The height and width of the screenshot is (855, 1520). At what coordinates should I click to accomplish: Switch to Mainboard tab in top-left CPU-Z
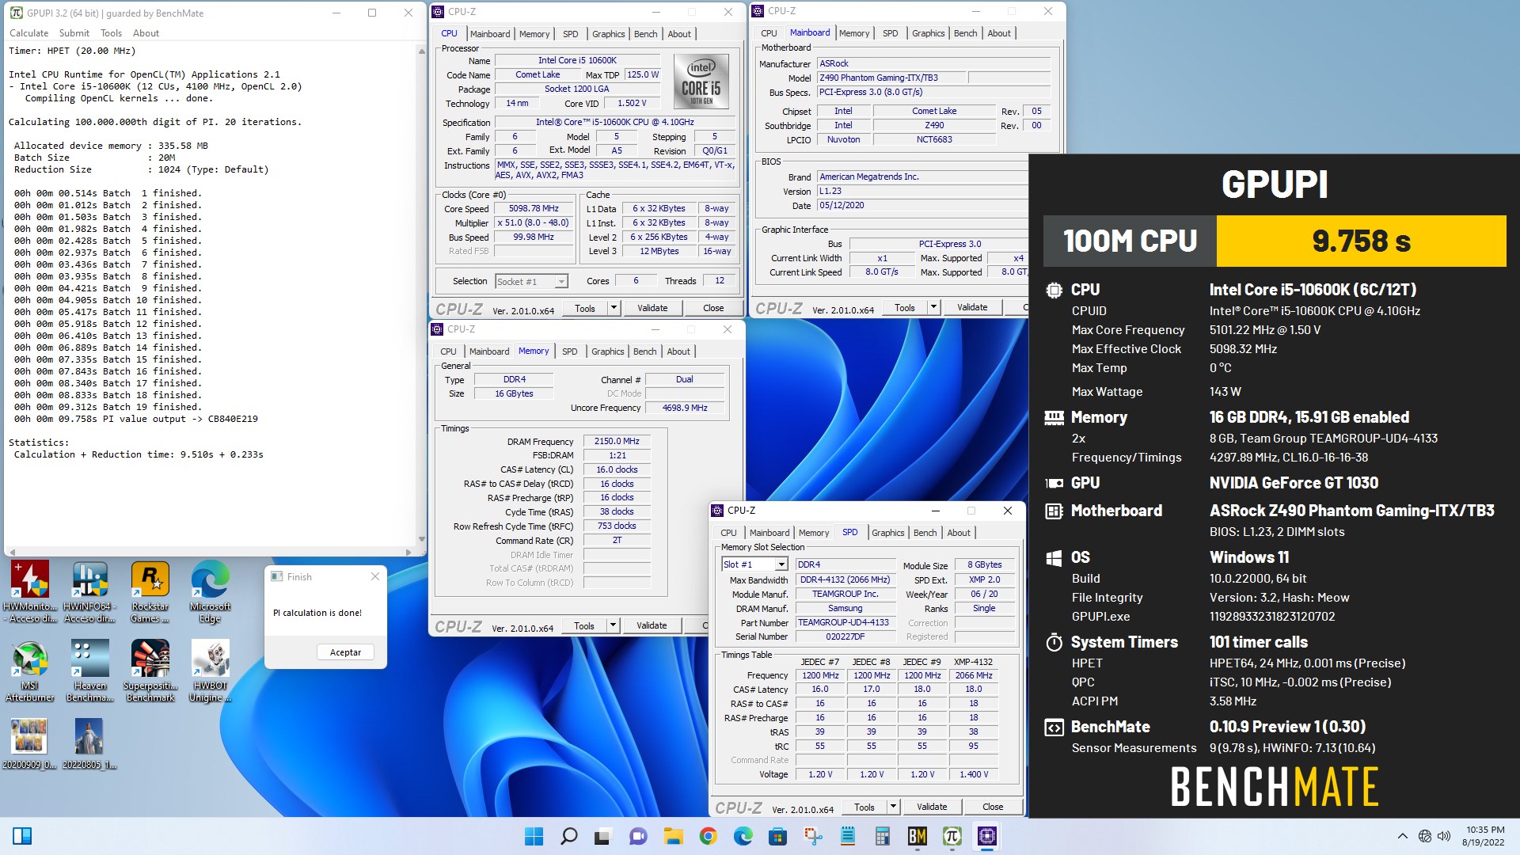[x=490, y=34]
